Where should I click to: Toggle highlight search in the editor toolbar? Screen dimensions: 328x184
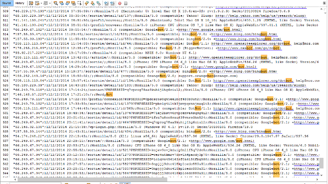73,3
